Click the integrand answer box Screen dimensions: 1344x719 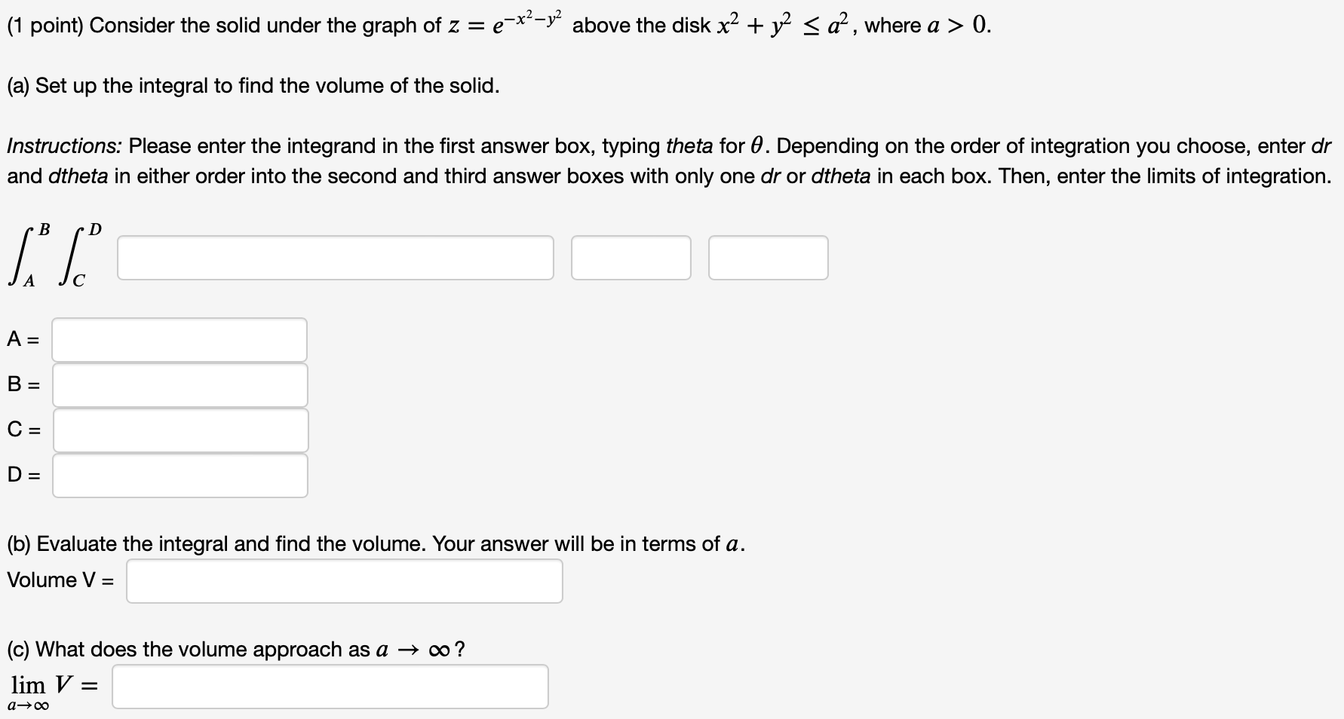(x=334, y=258)
